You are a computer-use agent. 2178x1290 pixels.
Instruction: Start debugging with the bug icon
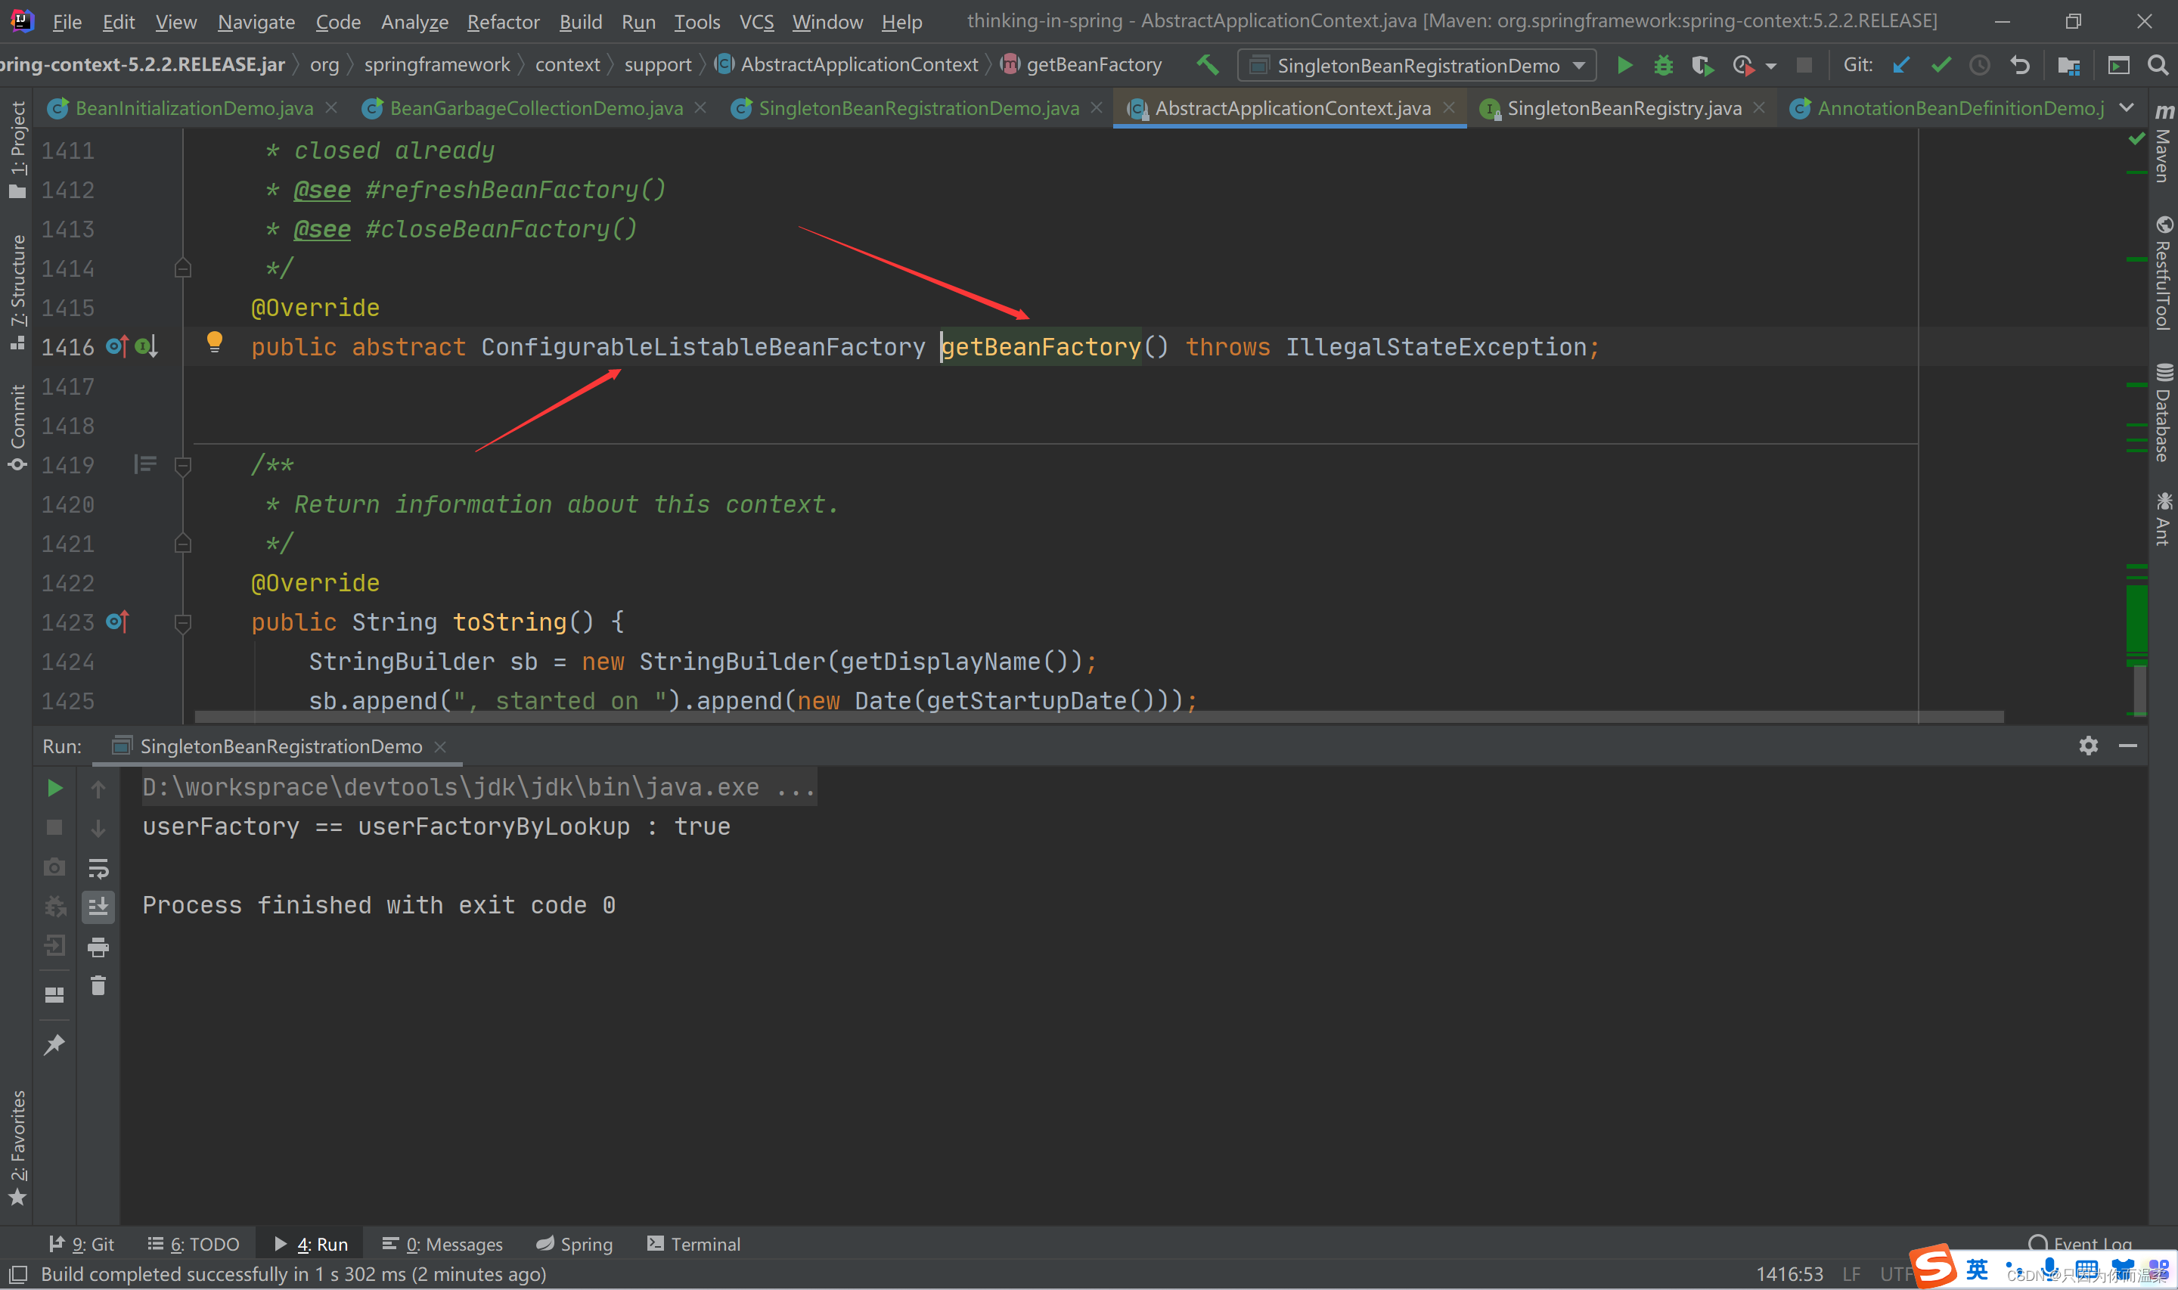click(1664, 65)
